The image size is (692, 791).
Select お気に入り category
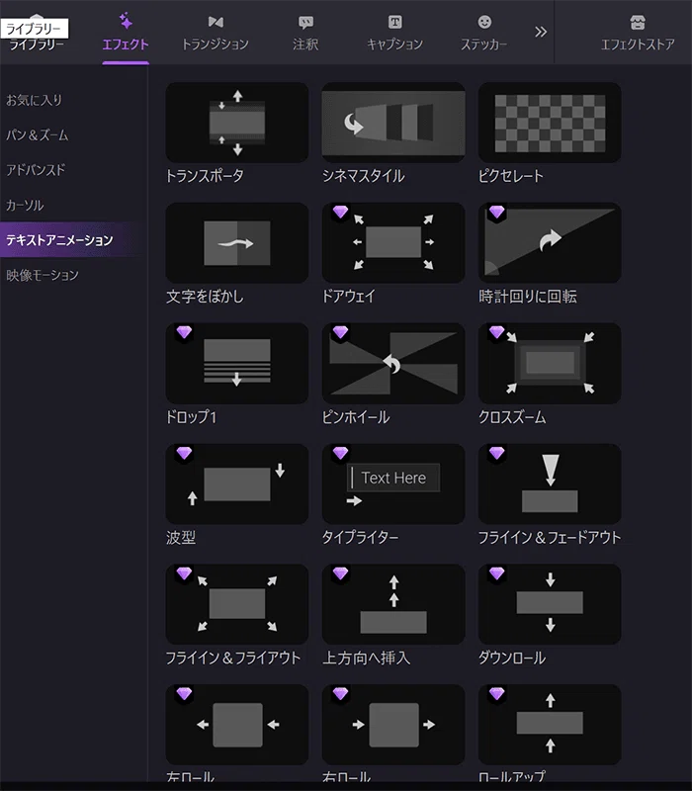pyautogui.click(x=35, y=100)
